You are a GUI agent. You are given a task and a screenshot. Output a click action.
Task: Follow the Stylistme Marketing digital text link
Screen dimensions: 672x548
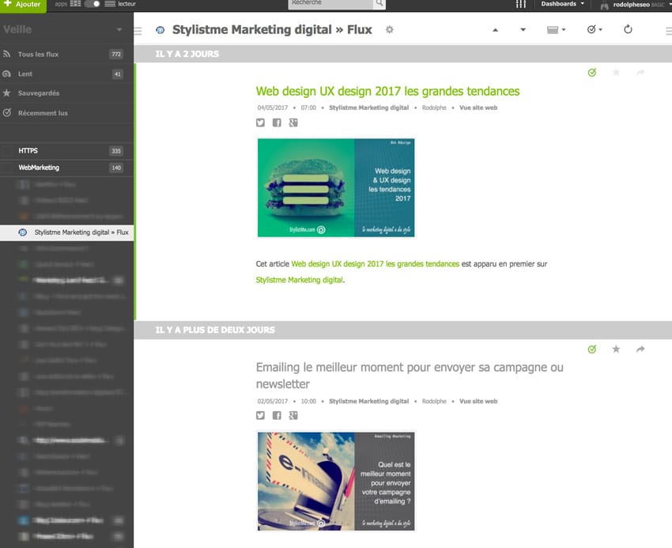pos(300,280)
